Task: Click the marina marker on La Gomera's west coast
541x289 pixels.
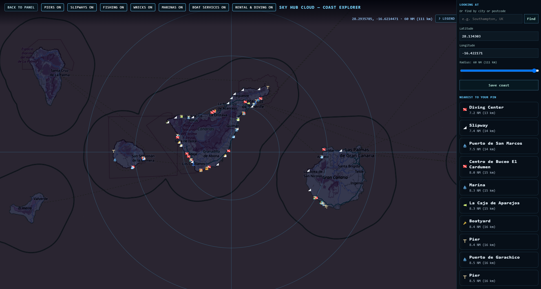Action: (115, 160)
